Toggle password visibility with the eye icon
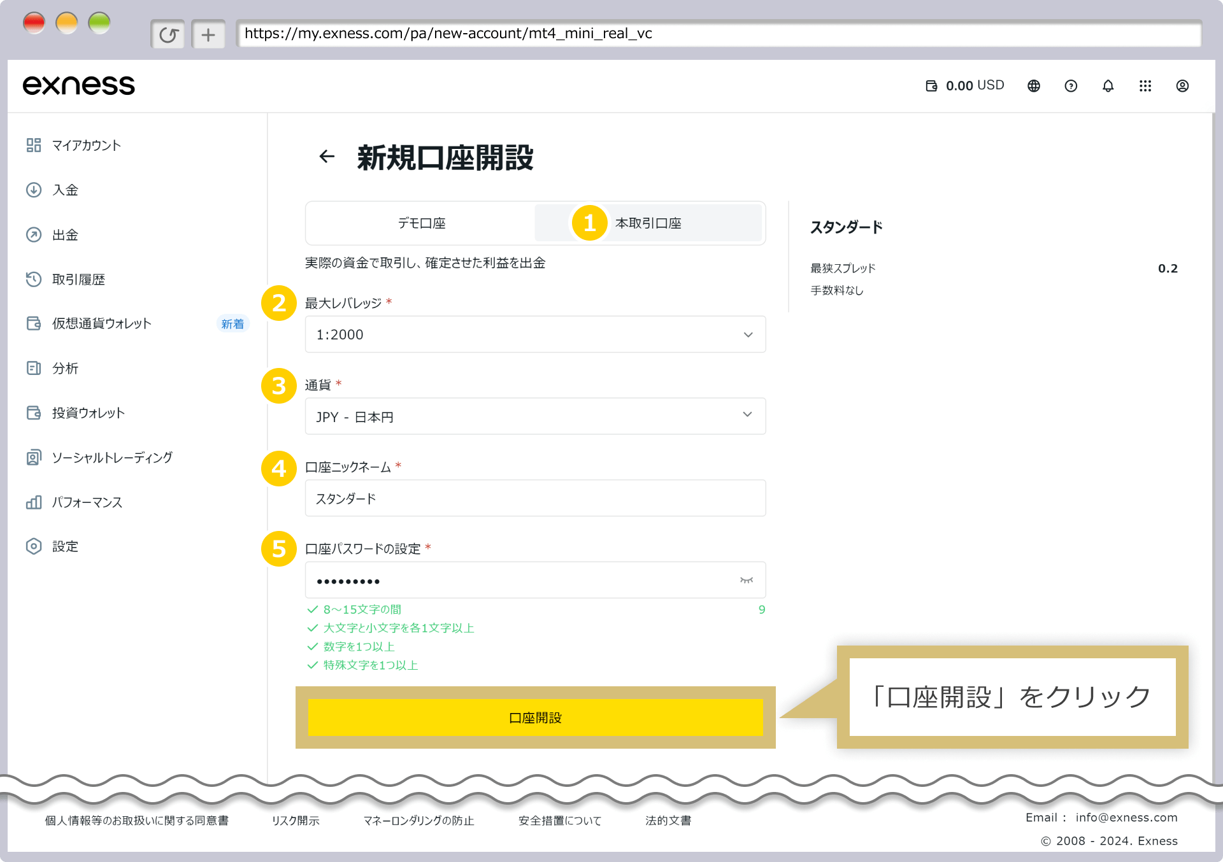The image size is (1223, 862). coord(746,580)
